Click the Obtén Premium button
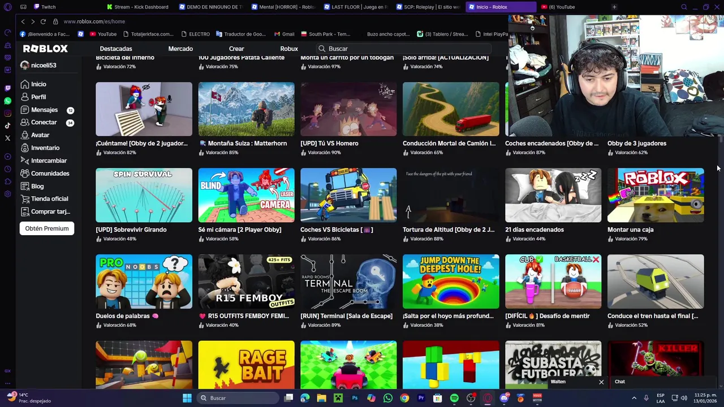 click(x=47, y=228)
